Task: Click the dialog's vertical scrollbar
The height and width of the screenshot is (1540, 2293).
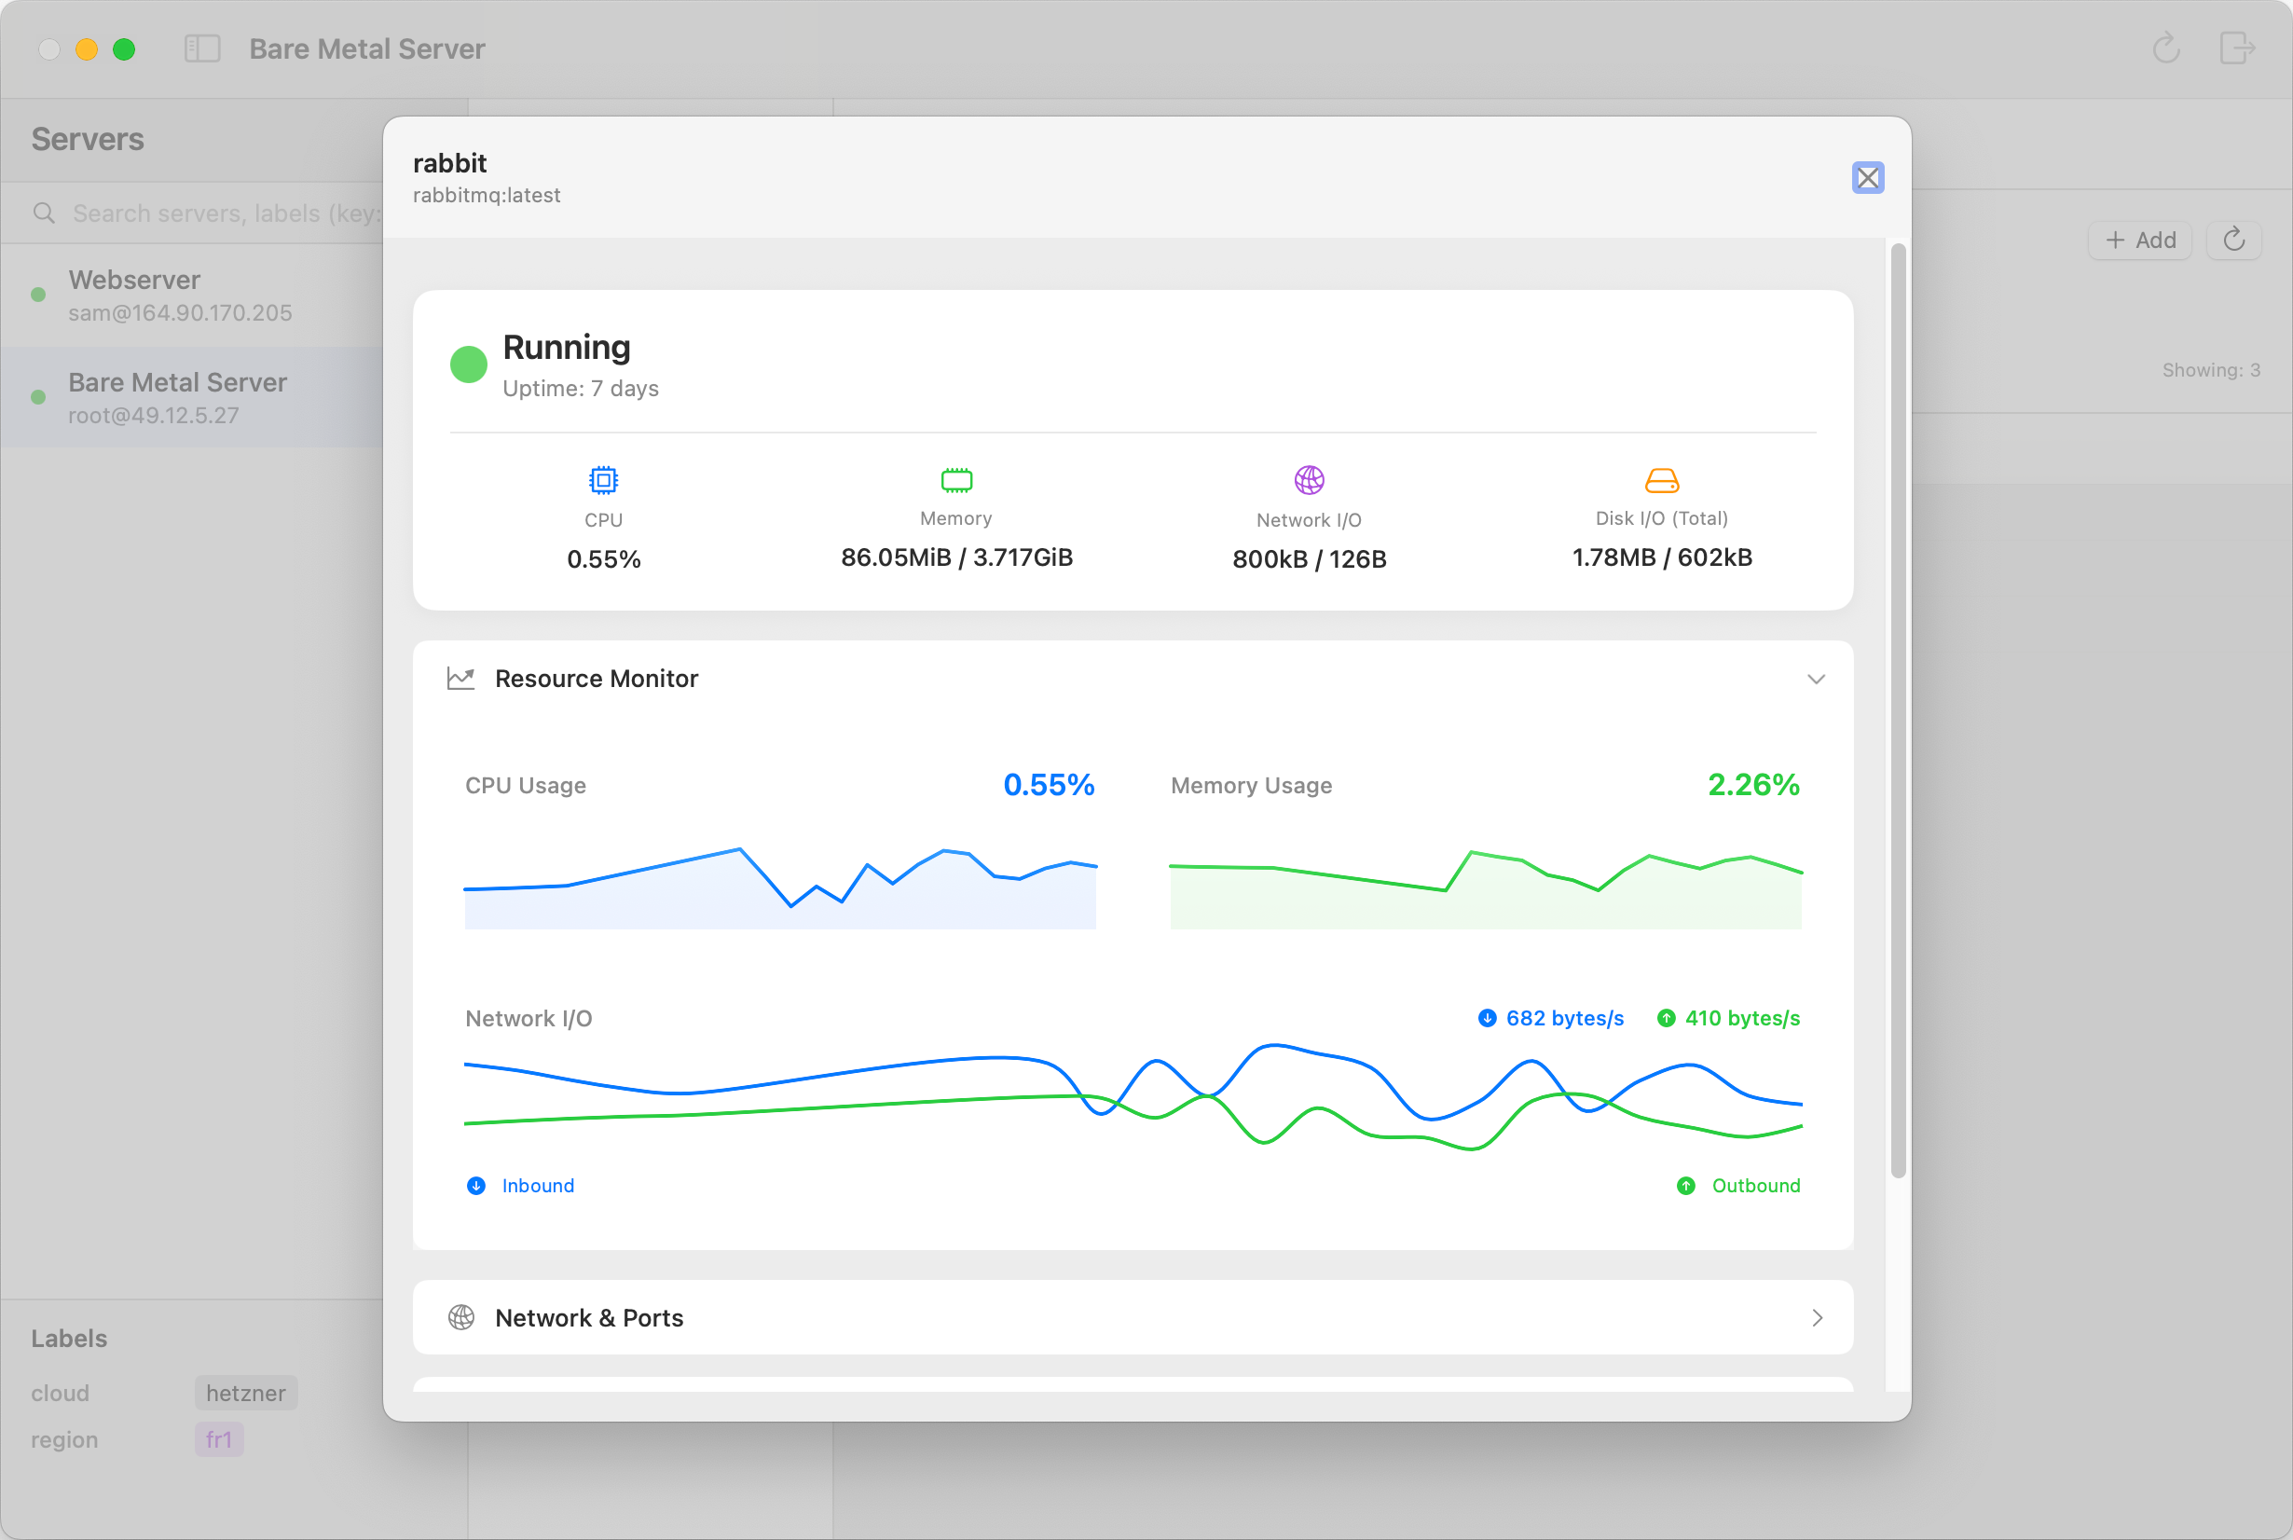Action: pyautogui.click(x=1897, y=708)
